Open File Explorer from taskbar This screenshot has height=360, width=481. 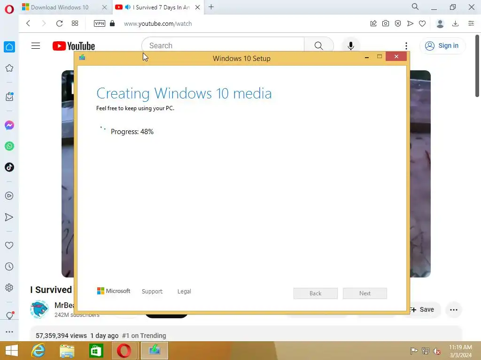coord(67,351)
